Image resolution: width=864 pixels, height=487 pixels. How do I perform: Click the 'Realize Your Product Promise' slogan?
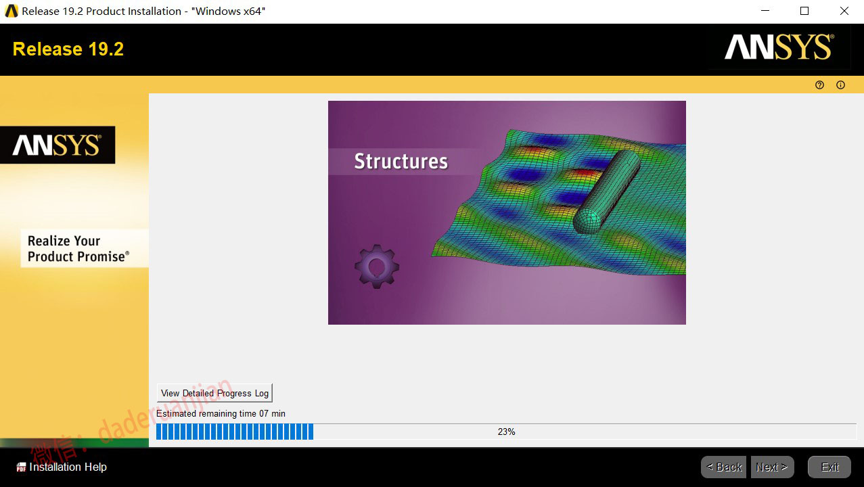78,248
